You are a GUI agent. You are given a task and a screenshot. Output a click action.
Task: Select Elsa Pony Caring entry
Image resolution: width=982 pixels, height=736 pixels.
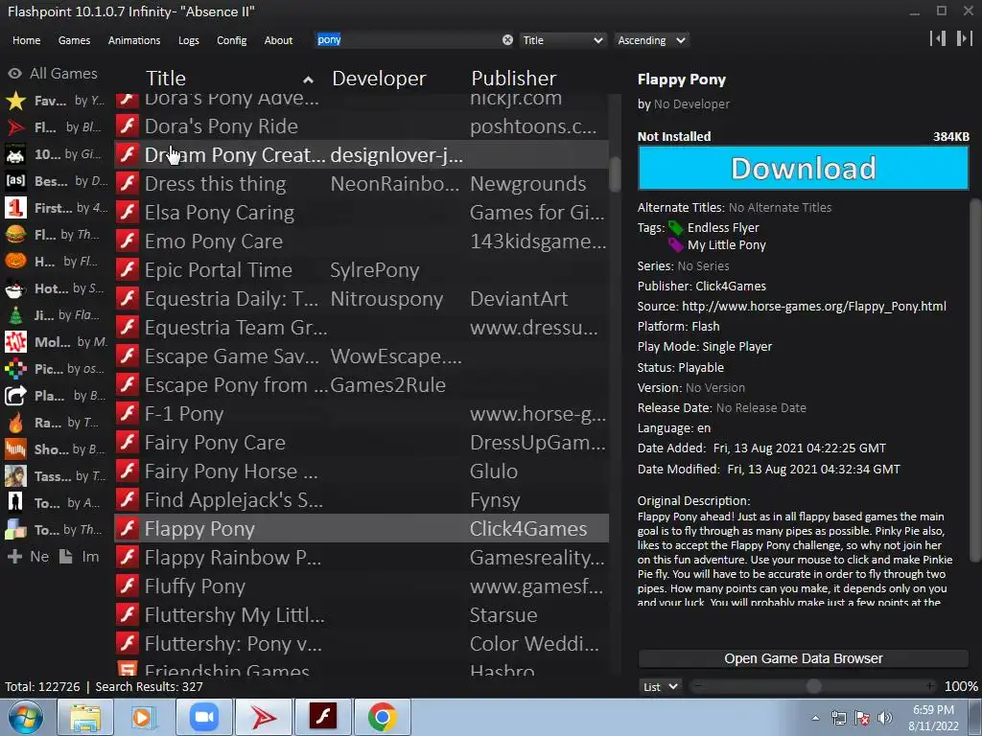[362, 213]
